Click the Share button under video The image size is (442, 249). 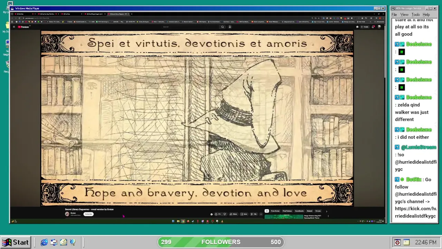coord(233,214)
